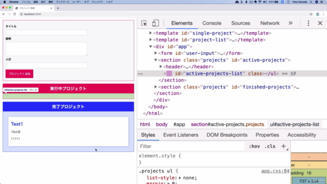The height and width of the screenshot is (184, 327).
Task: Expand the finished-projects section node
Action: (x=155, y=87)
